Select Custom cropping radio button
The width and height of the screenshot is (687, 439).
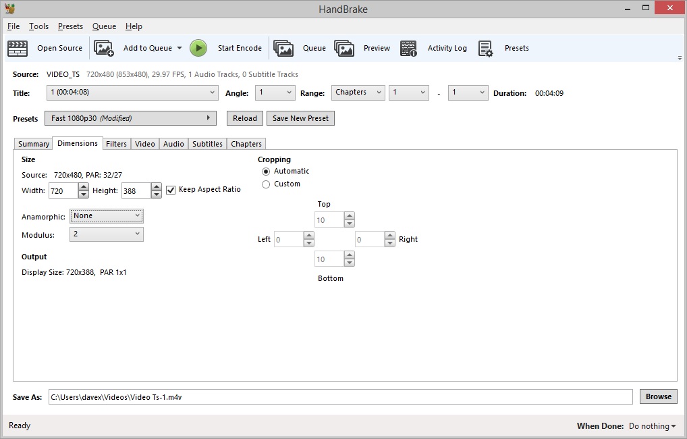coord(265,184)
